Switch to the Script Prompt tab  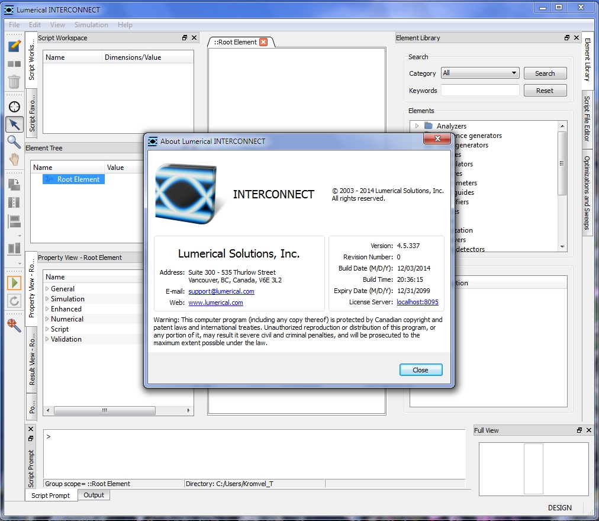(51, 496)
